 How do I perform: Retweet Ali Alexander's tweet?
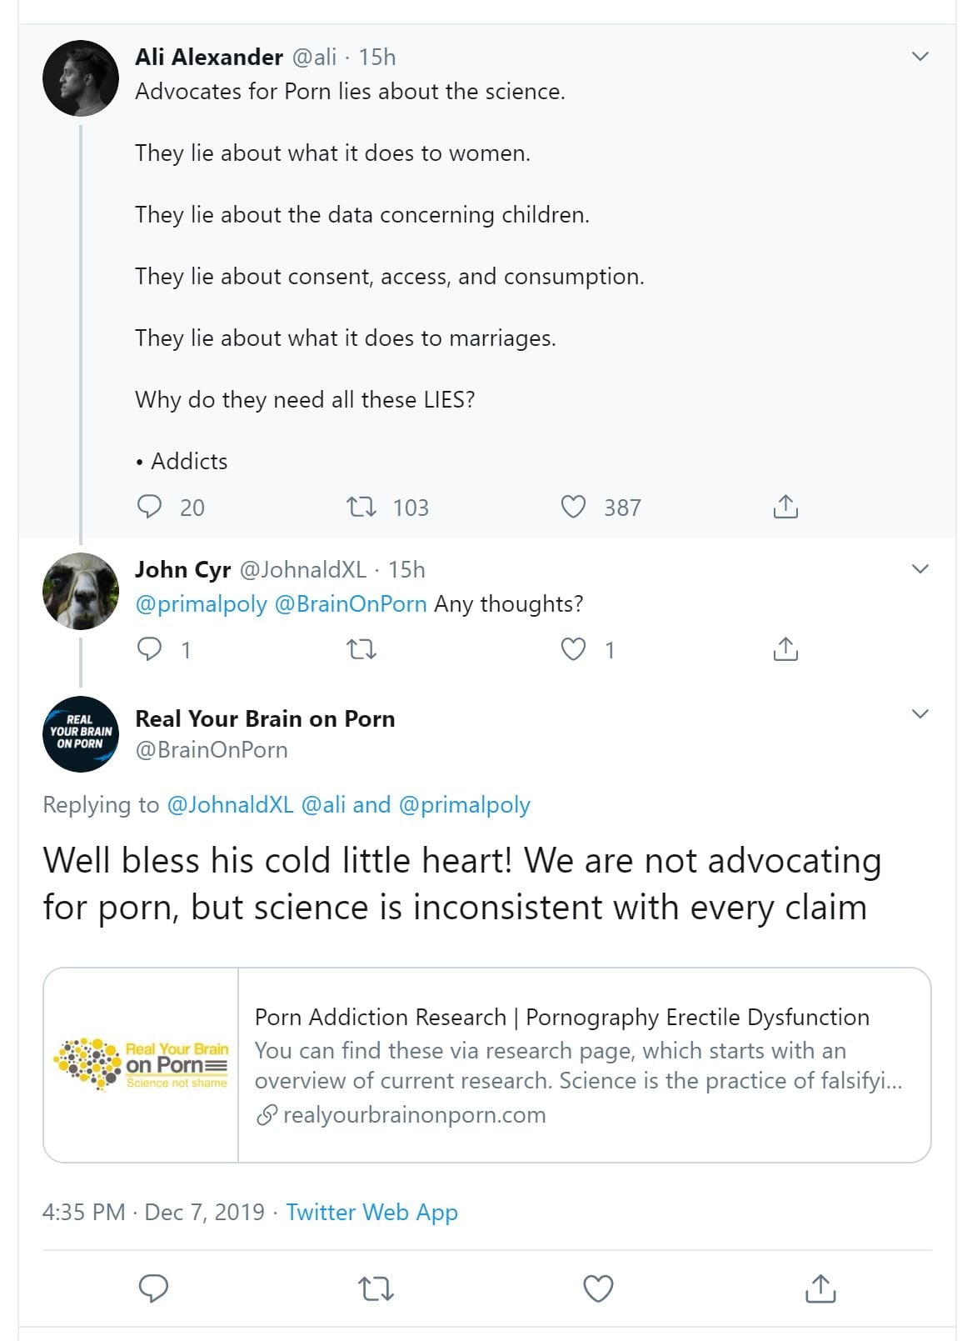click(361, 507)
